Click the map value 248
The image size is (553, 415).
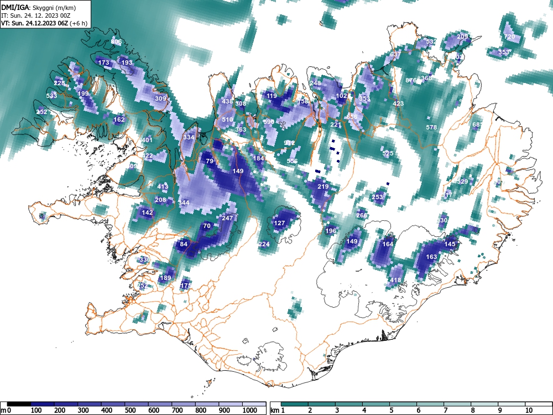coord(316,84)
